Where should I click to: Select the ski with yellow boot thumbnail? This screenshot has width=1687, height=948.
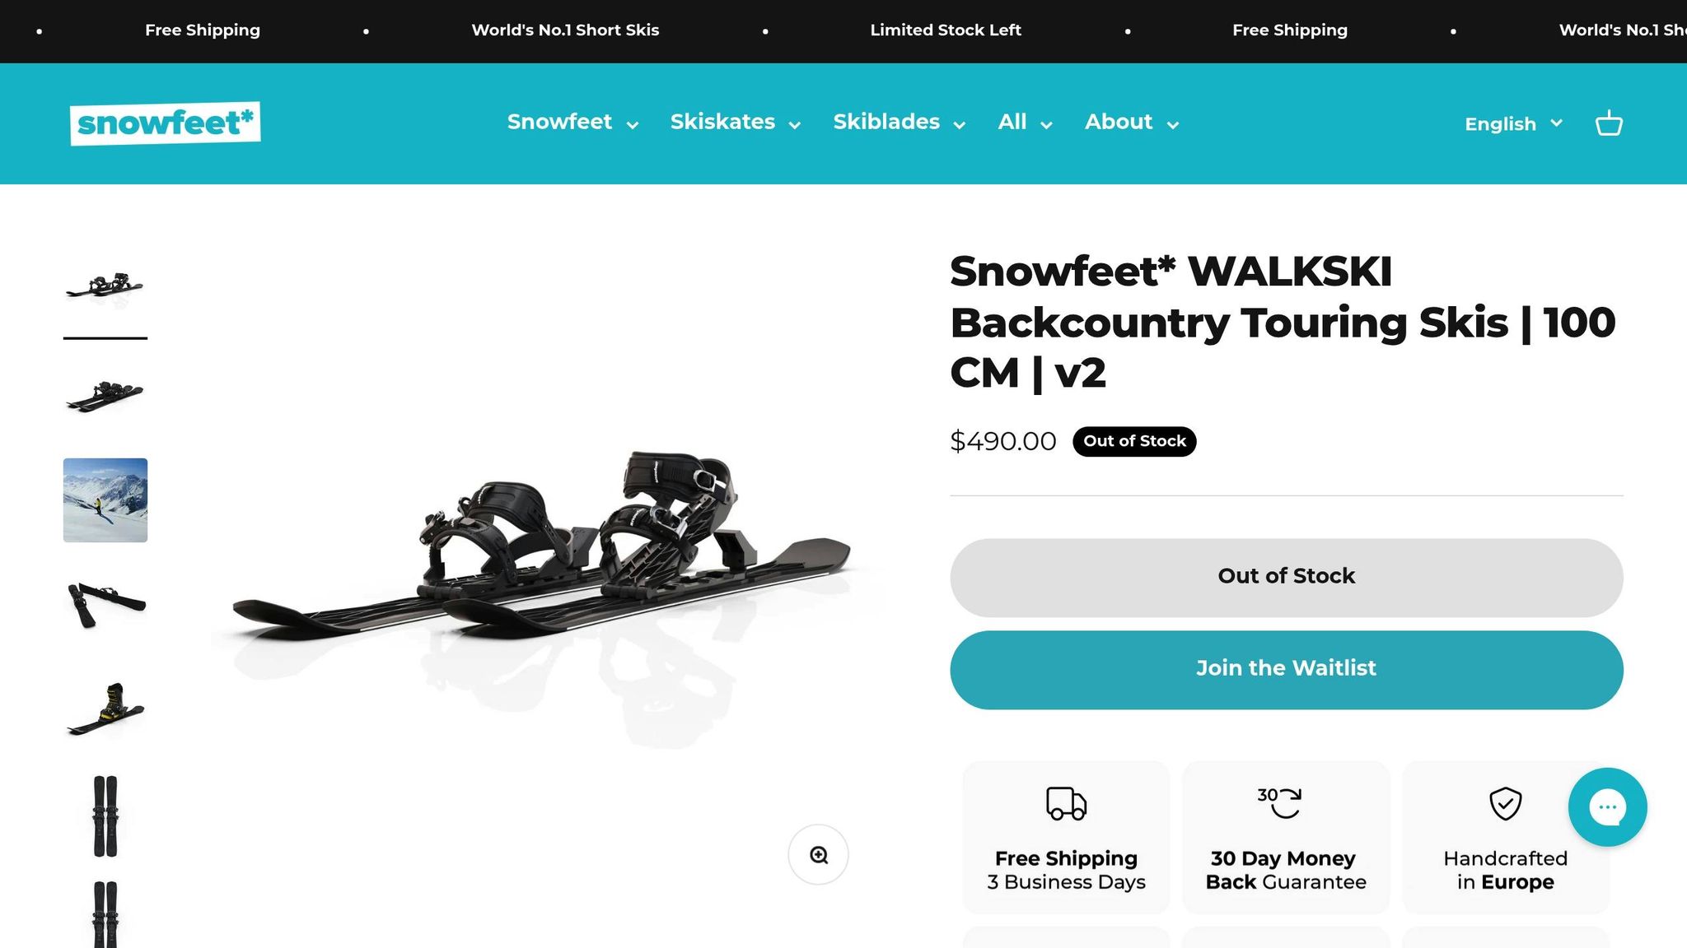(x=105, y=709)
